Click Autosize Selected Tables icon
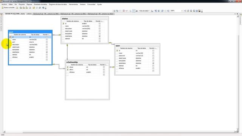 click(x=162, y=11)
